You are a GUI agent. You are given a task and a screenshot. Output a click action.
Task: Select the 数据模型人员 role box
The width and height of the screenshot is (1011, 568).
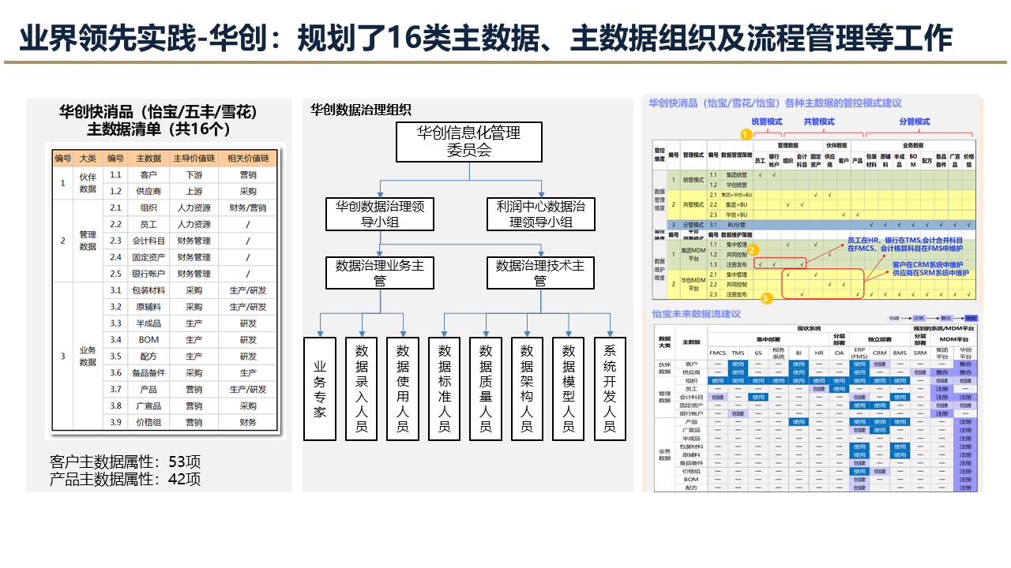(569, 388)
